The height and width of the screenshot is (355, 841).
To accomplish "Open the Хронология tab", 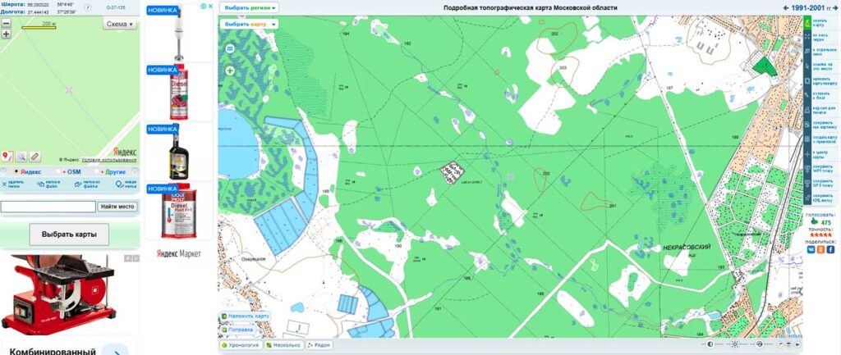I will pyautogui.click(x=241, y=345).
